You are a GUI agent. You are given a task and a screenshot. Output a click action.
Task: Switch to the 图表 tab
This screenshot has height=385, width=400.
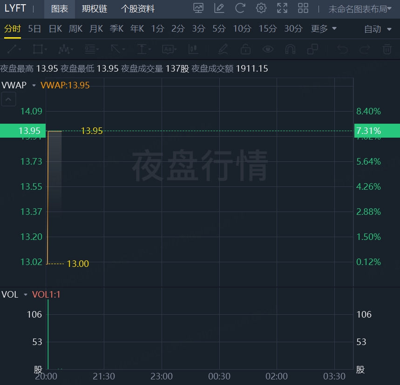pos(60,9)
